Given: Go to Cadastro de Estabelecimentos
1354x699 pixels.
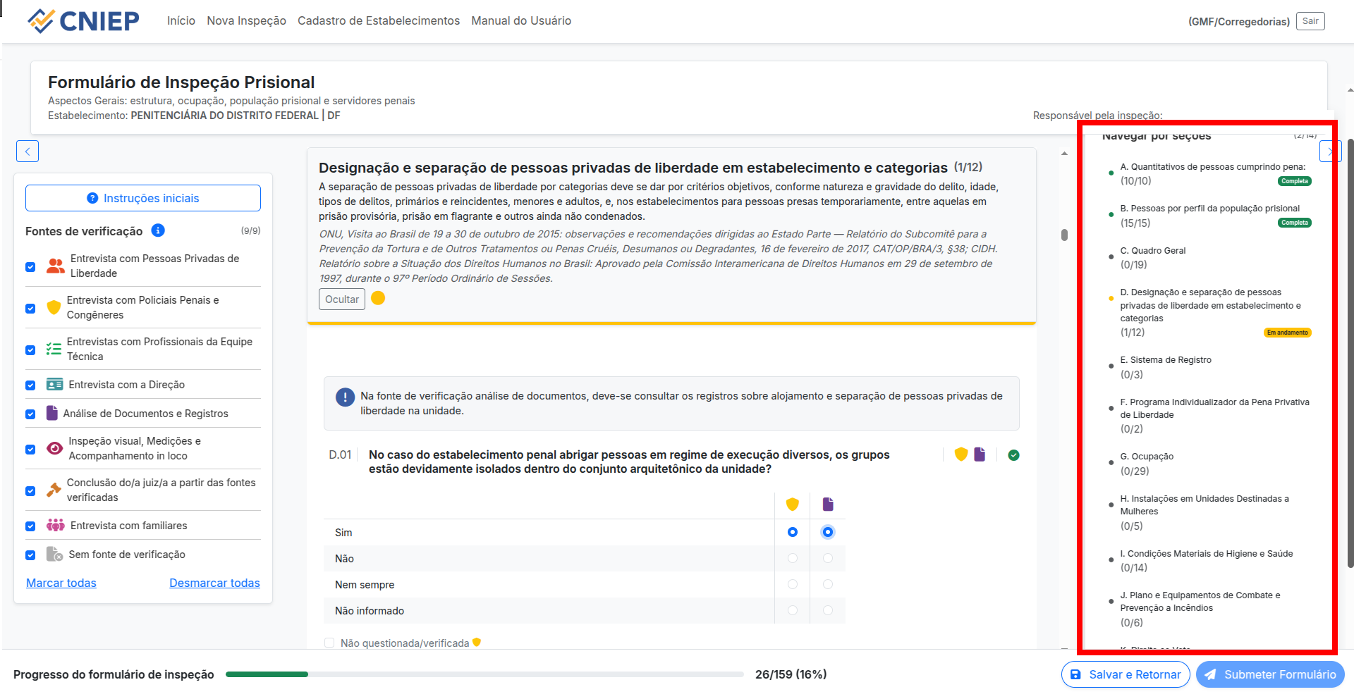Looking at the screenshot, I should click(379, 20).
